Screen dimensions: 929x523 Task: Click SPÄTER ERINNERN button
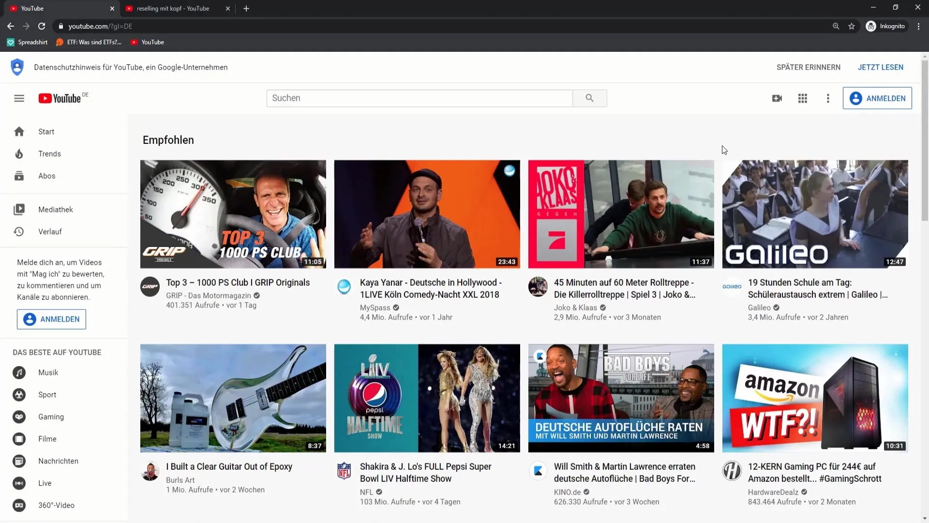(809, 67)
